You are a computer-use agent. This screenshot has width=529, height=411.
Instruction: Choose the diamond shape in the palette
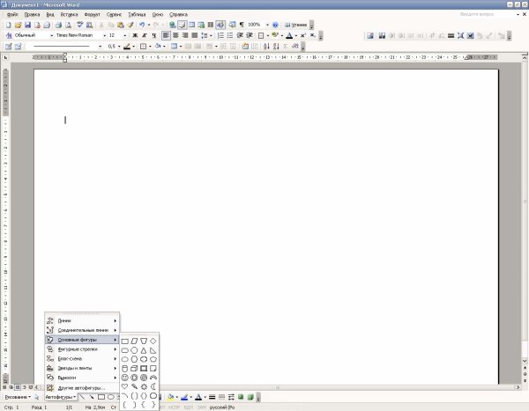[153, 340]
